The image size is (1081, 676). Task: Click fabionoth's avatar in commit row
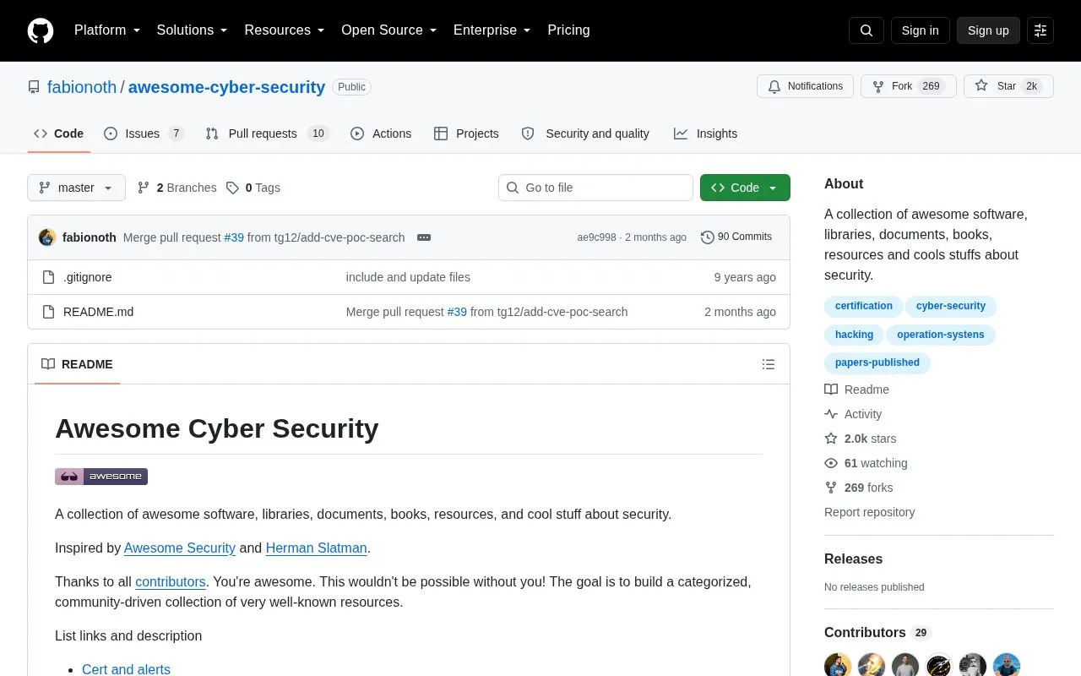pos(47,237)
